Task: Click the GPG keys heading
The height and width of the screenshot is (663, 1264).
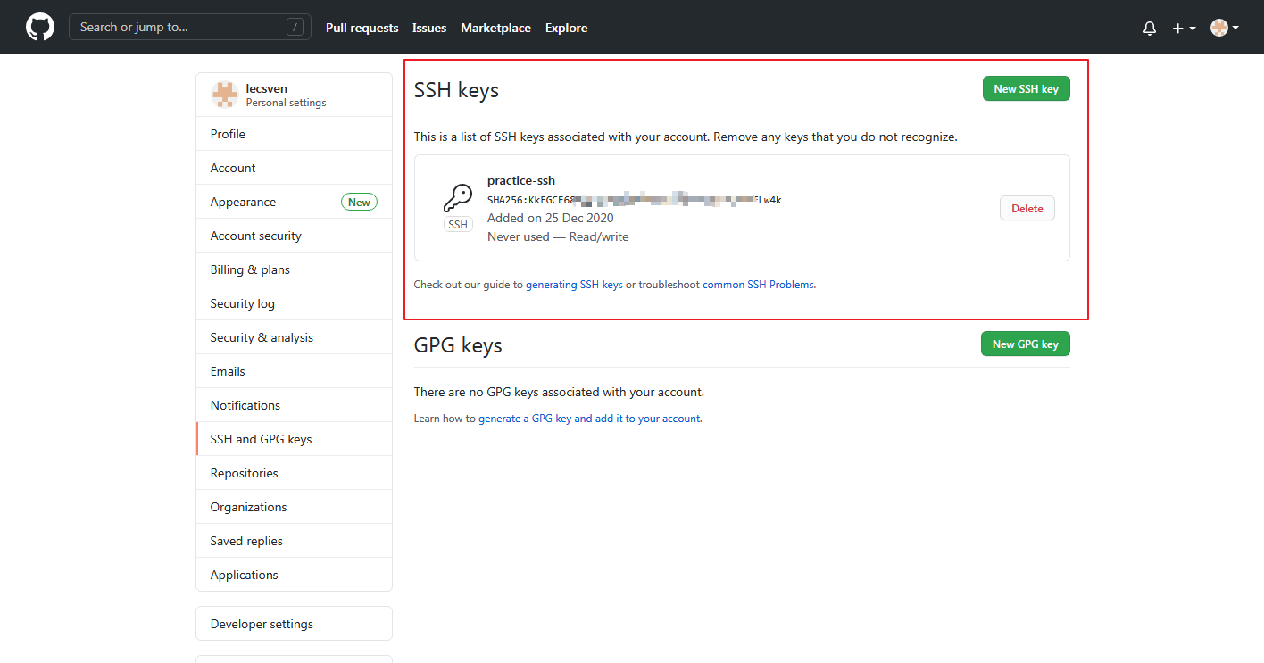Action: [458, 345]
